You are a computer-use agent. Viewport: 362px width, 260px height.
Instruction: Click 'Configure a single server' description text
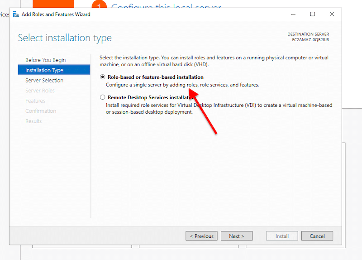tap(182, 85)
